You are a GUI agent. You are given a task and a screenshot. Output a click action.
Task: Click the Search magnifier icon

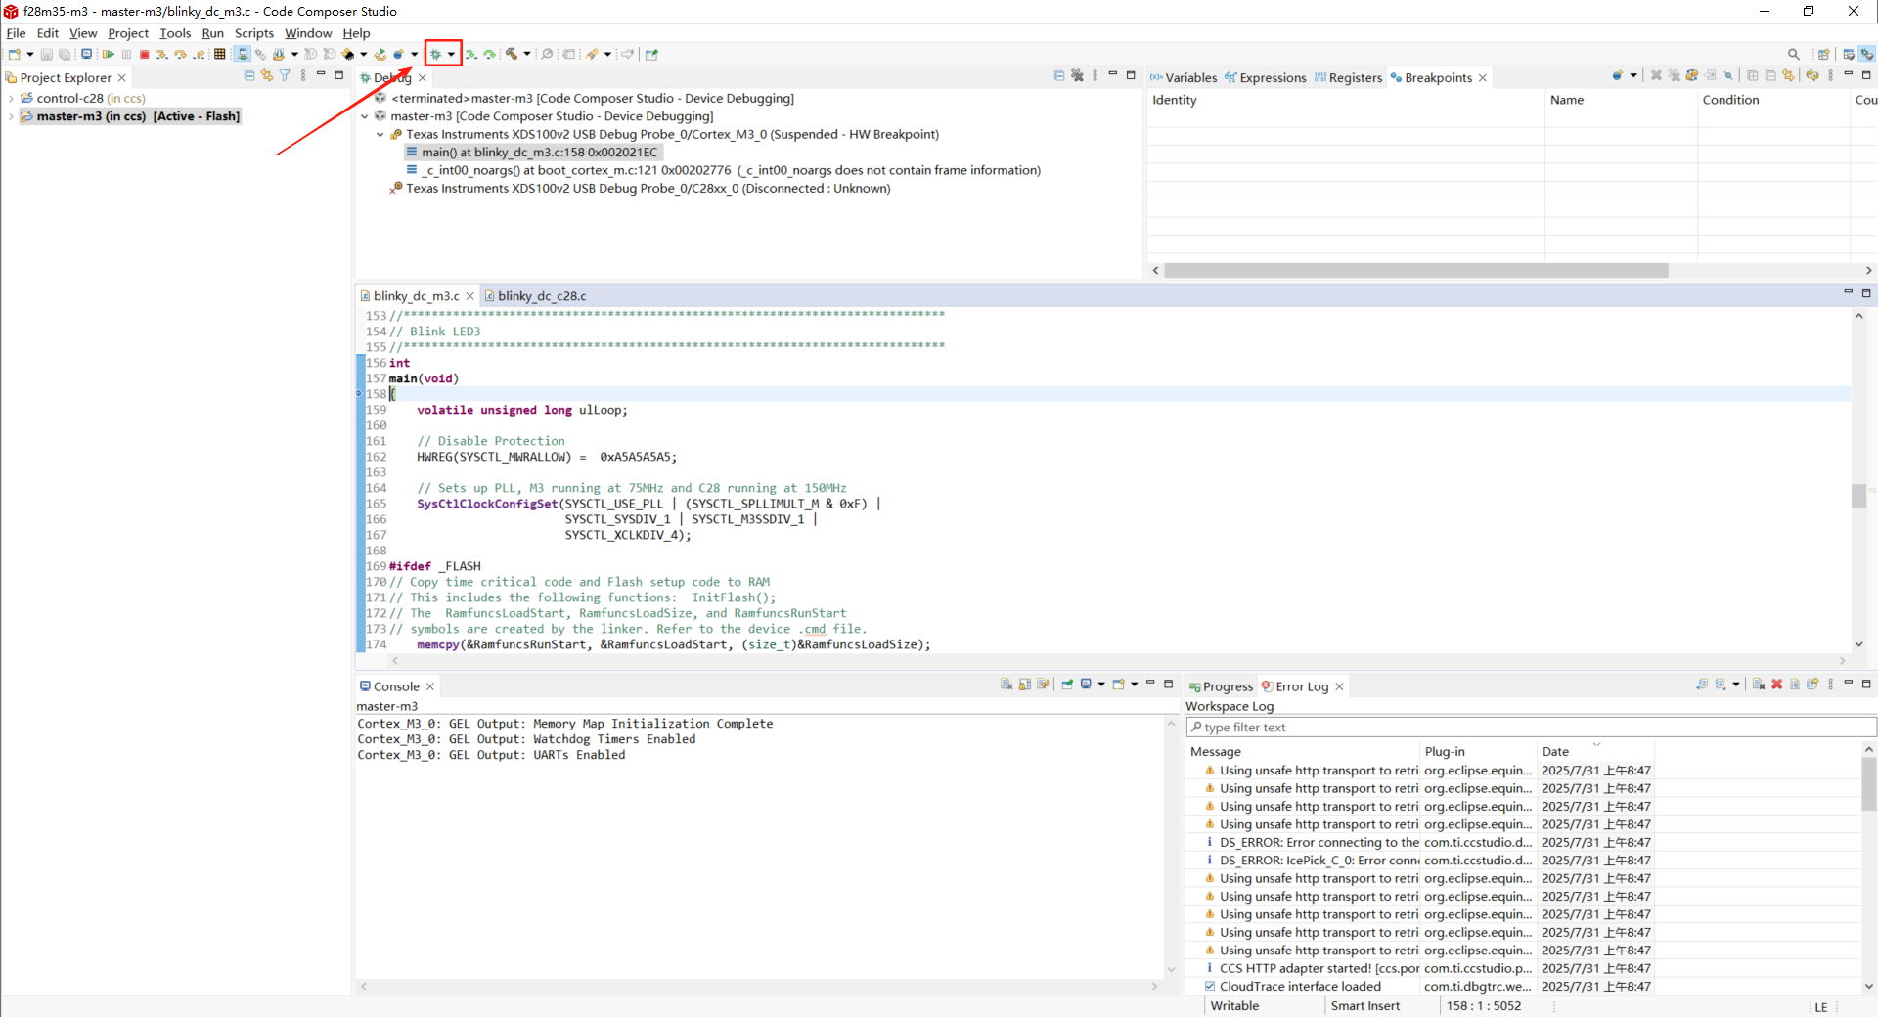(1793, 55)
